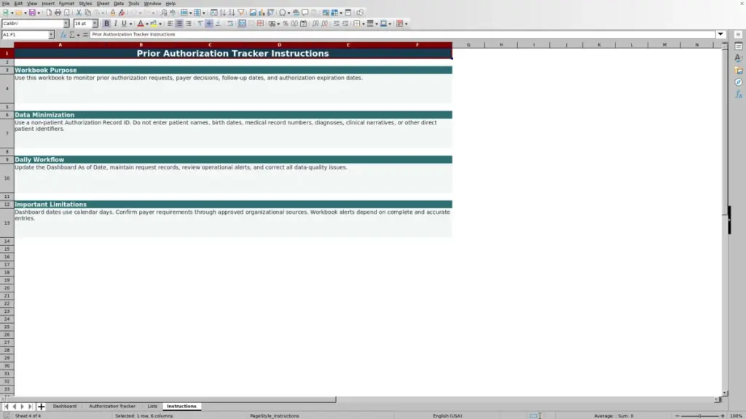This screenshot has width=746, height=419.
Task: Click the vertical scrollbar
Action: 725,220
